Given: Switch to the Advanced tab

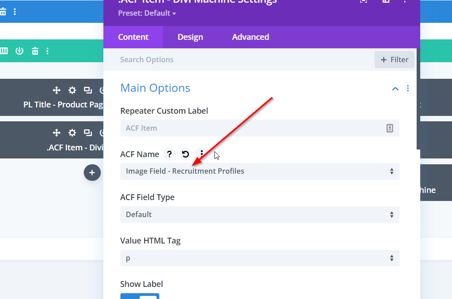Looking at the screenshot, I should point(250,37).
